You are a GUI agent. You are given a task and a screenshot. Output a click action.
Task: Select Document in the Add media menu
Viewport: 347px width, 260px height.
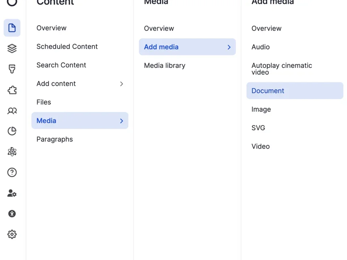[267, 91]
